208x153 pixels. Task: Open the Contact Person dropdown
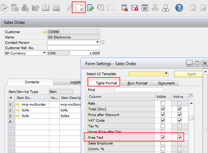click(x=97, y=42)
